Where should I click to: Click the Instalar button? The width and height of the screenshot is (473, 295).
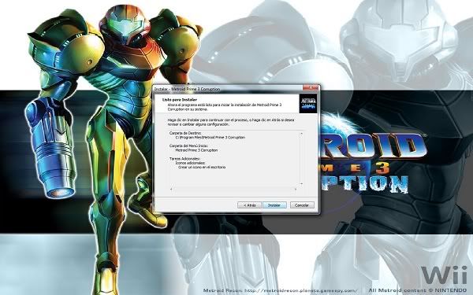[274, 205]
